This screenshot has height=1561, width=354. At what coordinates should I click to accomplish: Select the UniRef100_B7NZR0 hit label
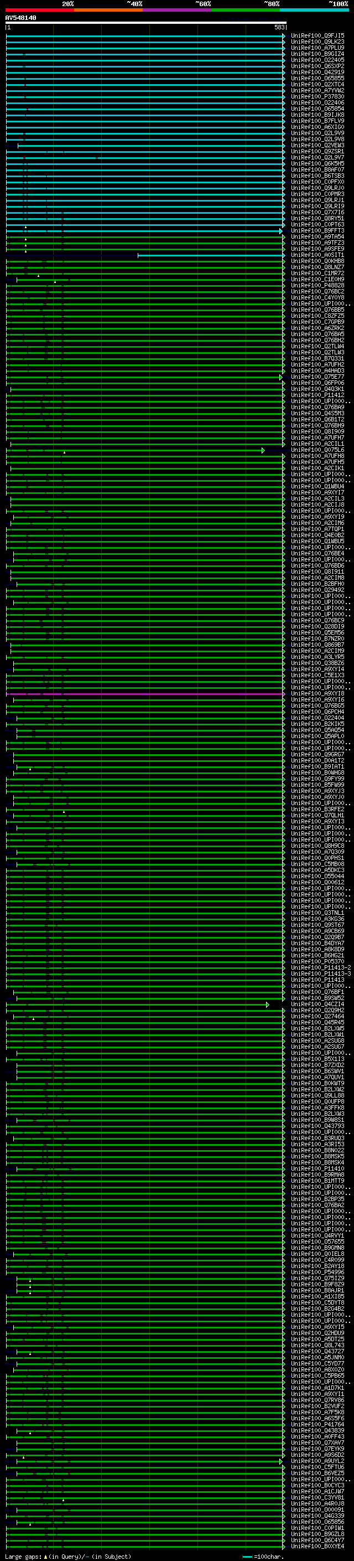point(317,640)
